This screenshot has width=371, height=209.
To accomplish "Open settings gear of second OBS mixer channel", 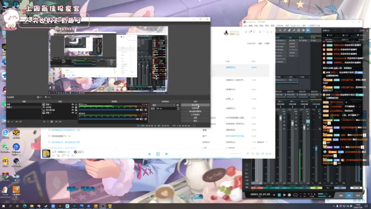I will [146, 119].
